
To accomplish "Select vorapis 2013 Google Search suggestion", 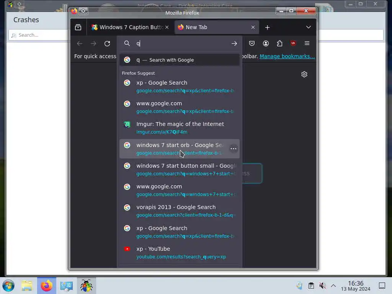I will 180,211.
